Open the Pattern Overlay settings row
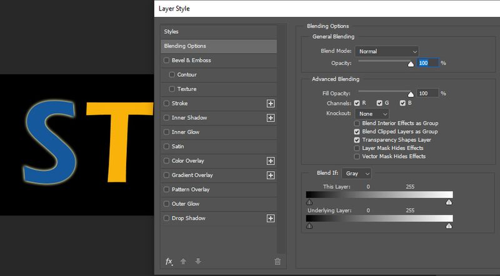The height and width of the screenshot is (276, 500). pos(219,189)
